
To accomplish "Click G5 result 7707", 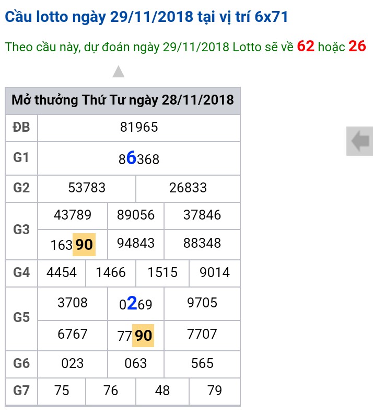I will click(x=202, y=334).
